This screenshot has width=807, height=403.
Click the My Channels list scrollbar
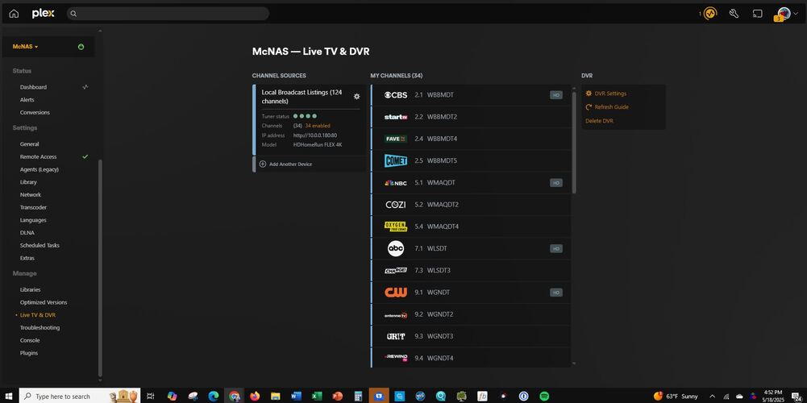574,143
